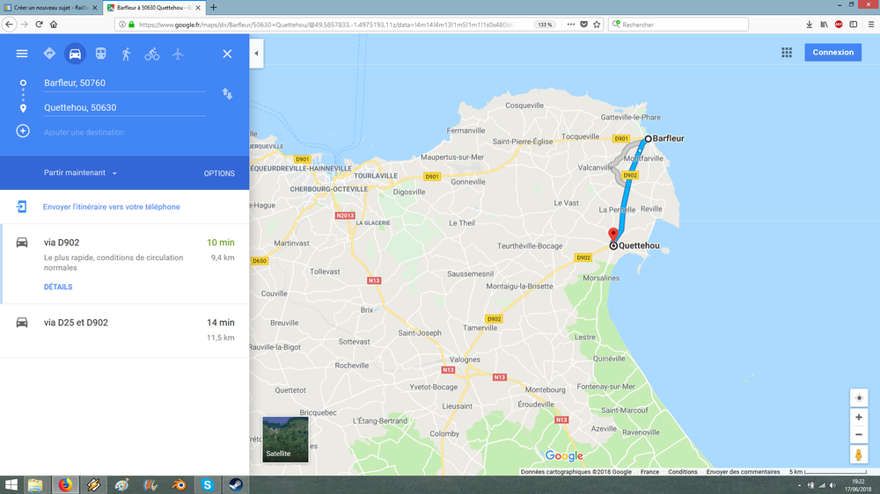Select the route via D25 et D902
This screenshot has height=494, width=880.
click(125, 331)
